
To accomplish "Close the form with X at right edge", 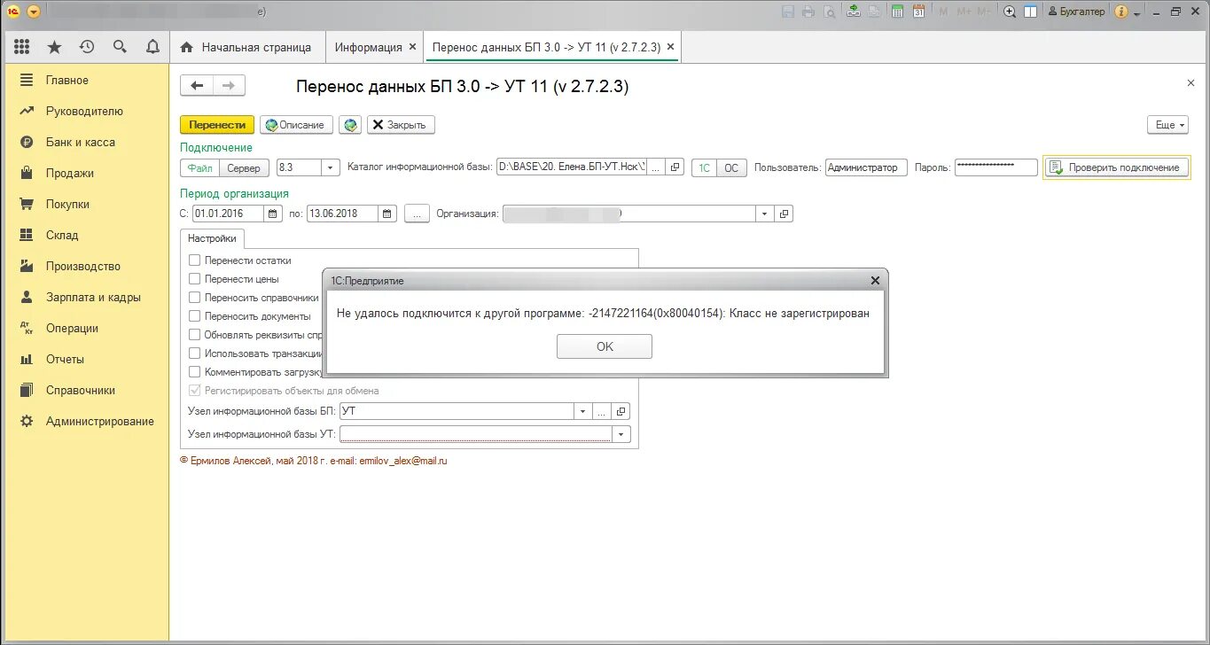I will point(1190,82).
